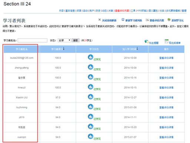Open 查看评价详情 for hnwuzi
Screen dimensions: 190x143
tap(166, 87)
